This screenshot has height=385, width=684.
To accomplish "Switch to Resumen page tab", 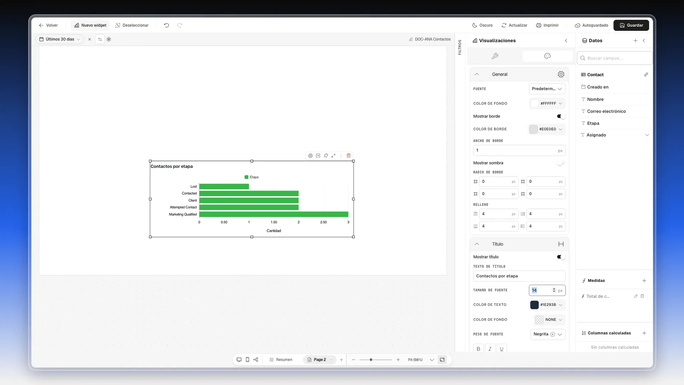I will [x=281, y=360].
